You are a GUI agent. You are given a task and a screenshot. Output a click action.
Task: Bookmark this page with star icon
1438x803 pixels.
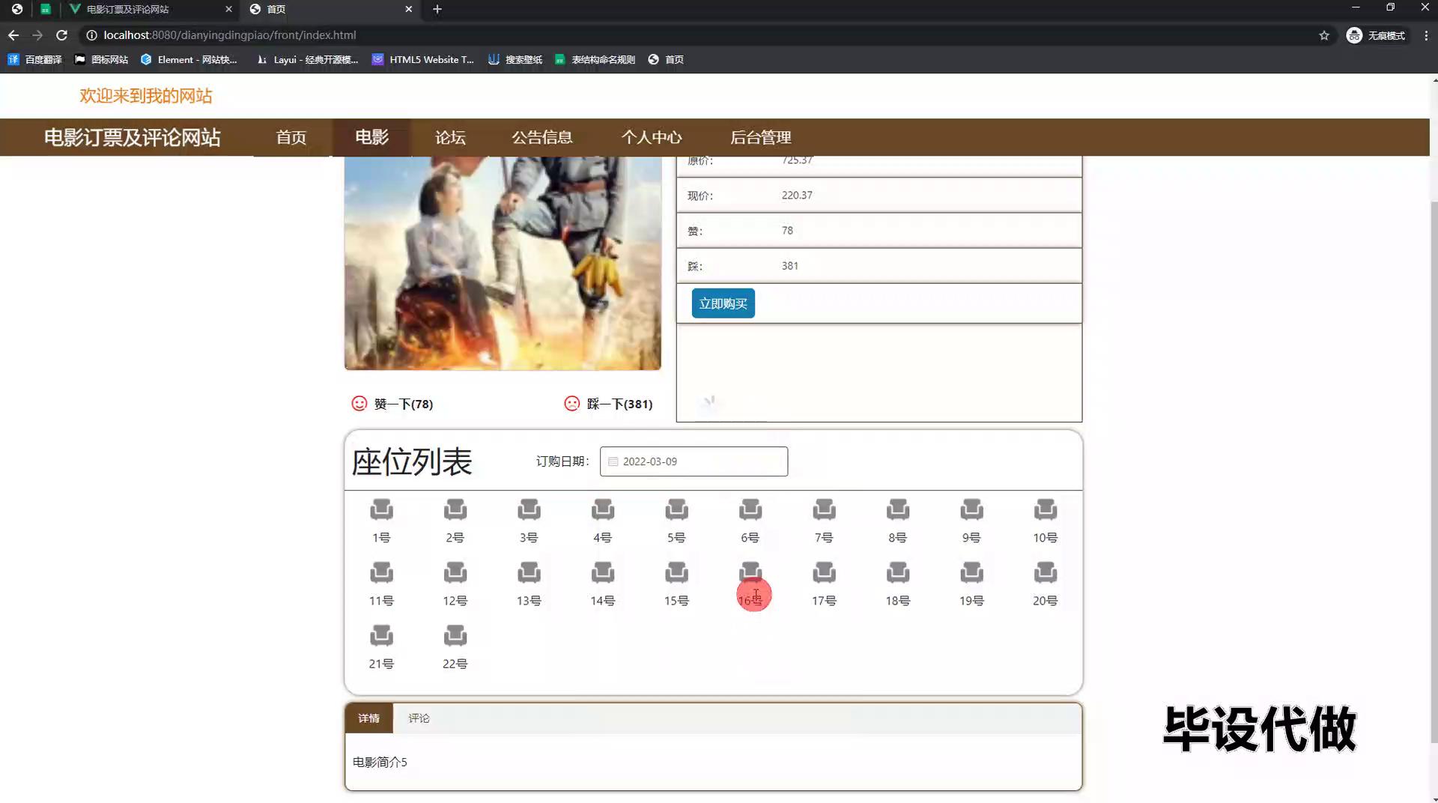click(x=1323, y=35)
